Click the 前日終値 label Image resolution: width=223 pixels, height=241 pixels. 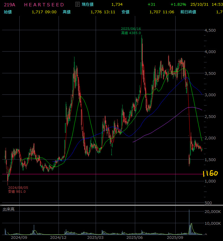pos(188,12)
